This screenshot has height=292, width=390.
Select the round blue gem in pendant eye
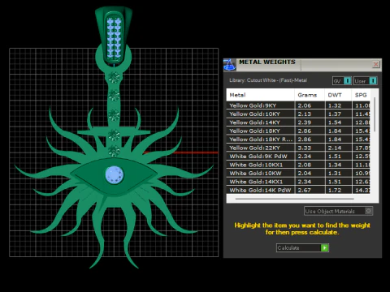(x=115, y=175)
